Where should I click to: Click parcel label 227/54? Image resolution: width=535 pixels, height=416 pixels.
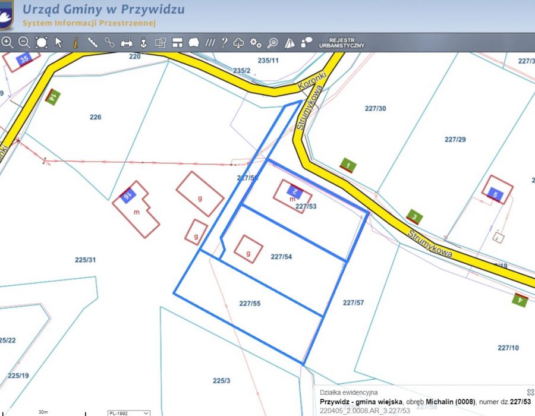[x=282, y=256]
